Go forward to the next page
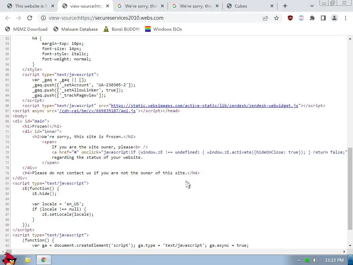 click(x=19, y=18)
